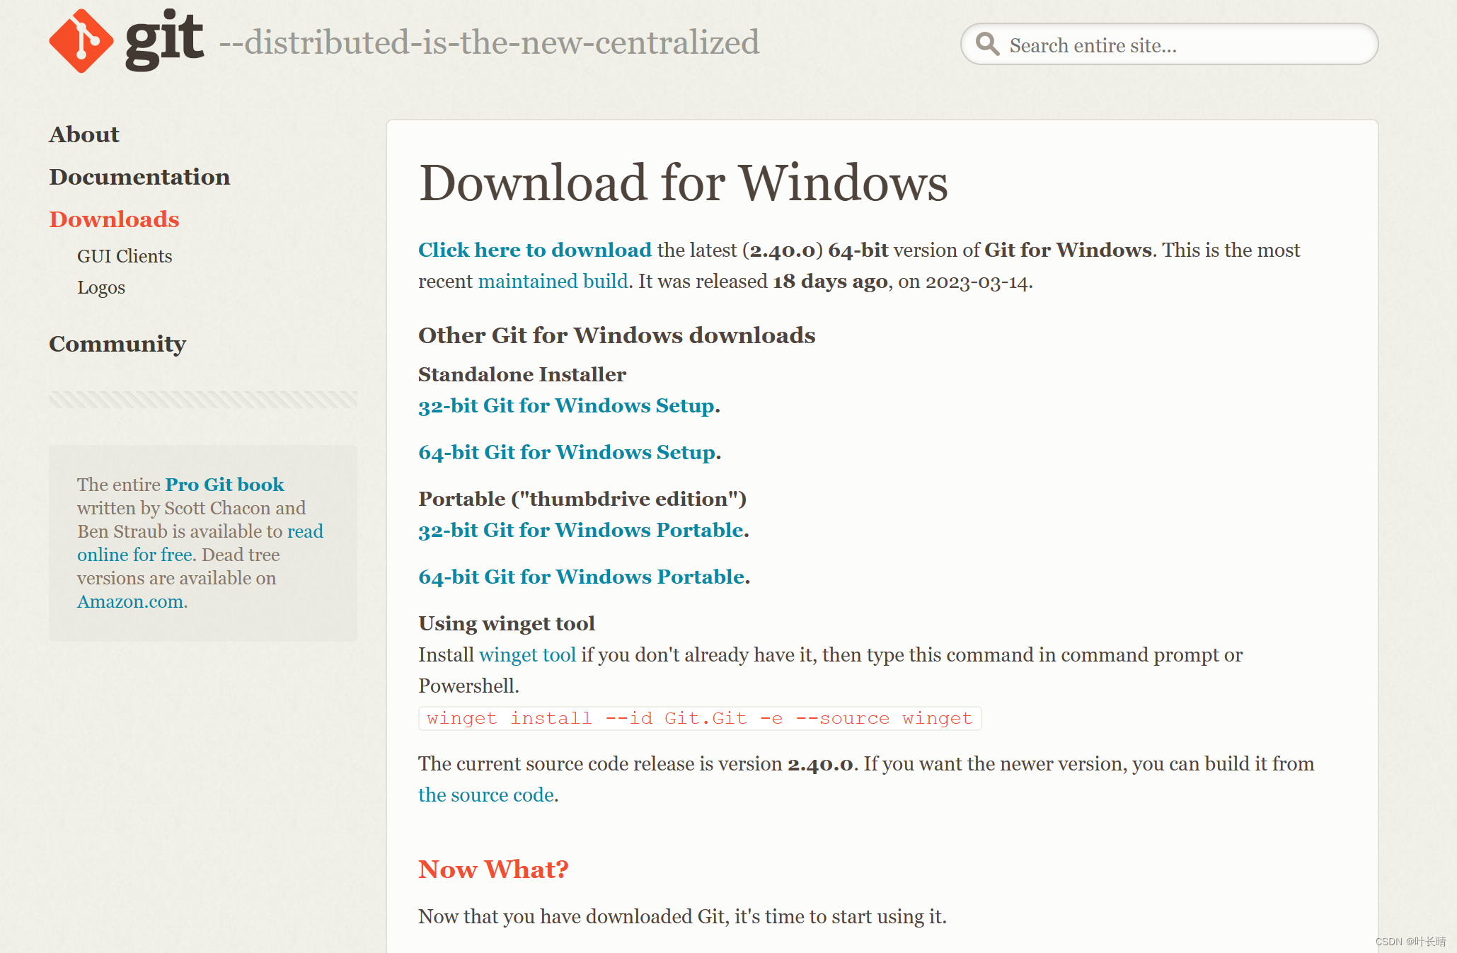Click 'Other Git for Windows downloads' heading

617,335
